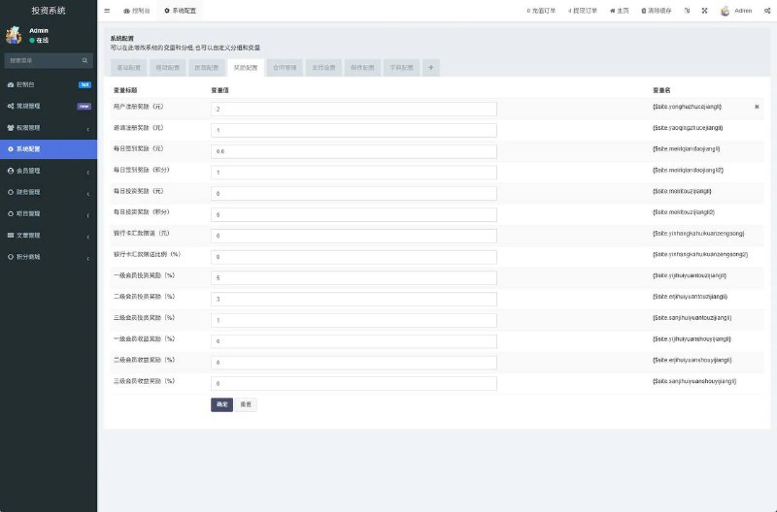Image resolution: width=777 pixels, height=512 pixels.
Task: Click variable name {$site.meiriqiandaojiangli}
Action: click(687, 149)
